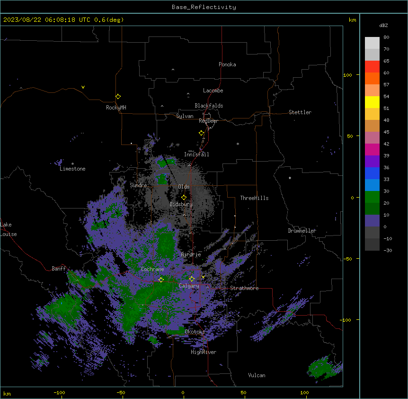The width and height of the screenshot is (408, 399).
Task: Click the HighRiver label
Action: pyautogui.click(x=204, y=352)
